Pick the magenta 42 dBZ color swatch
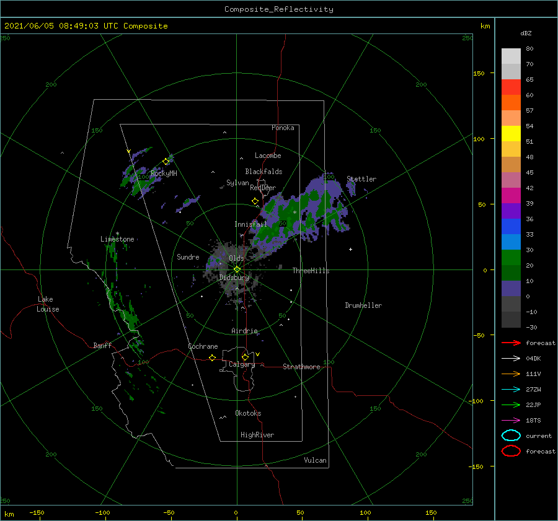The image size is (558, 521). [x=511, y=196]
